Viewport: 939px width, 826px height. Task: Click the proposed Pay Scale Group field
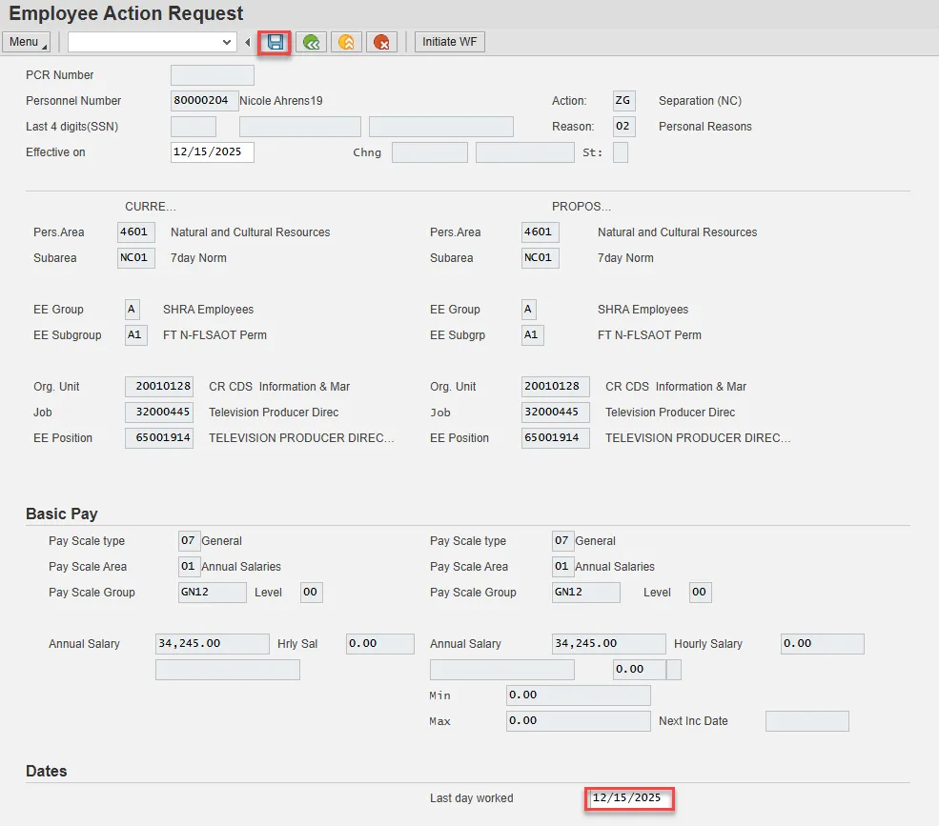(585, 593)
